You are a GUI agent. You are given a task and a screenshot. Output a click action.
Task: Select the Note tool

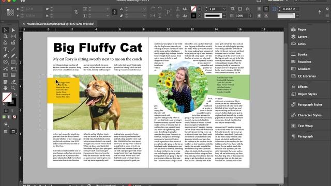pos(6,82)
